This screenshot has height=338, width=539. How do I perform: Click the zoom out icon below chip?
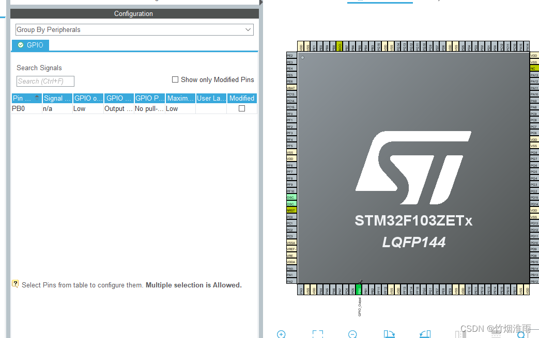[352, 334]
